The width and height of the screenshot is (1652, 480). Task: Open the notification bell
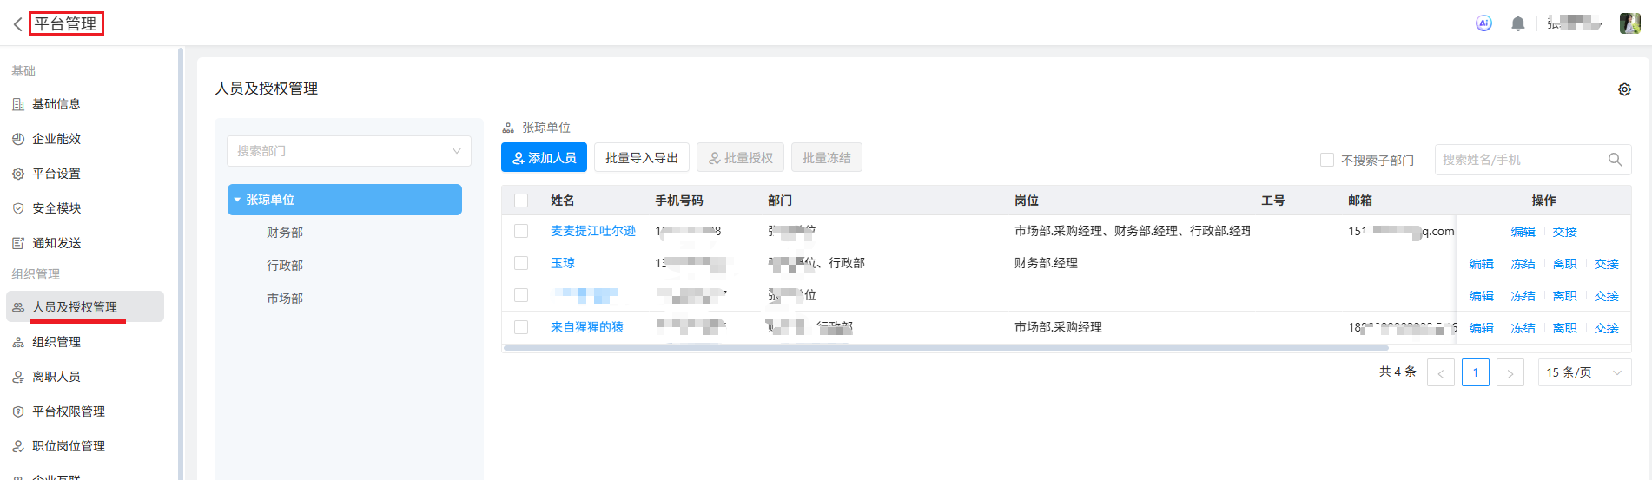pyautogui.click(x=1517, y=23)
